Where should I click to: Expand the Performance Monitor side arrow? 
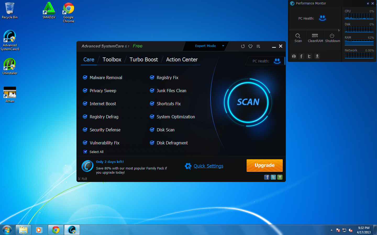(x=339, y=31)
